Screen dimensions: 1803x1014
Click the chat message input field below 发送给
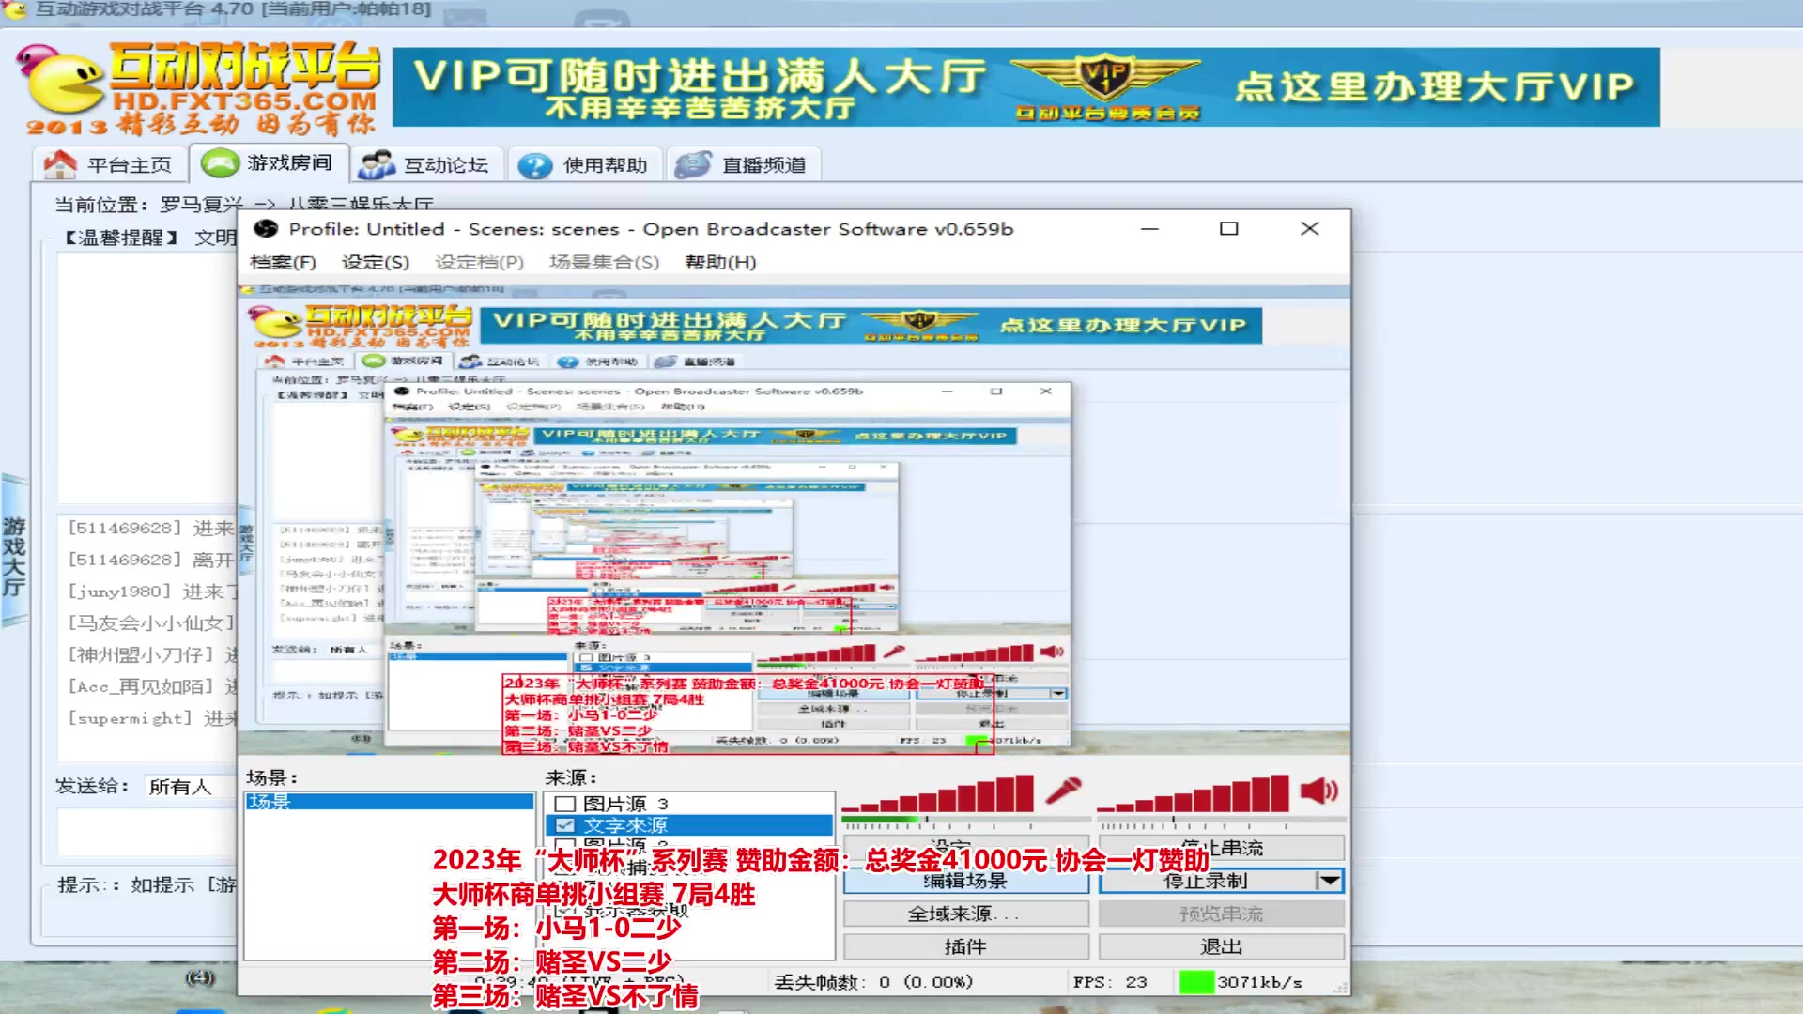tap(147, 831)
